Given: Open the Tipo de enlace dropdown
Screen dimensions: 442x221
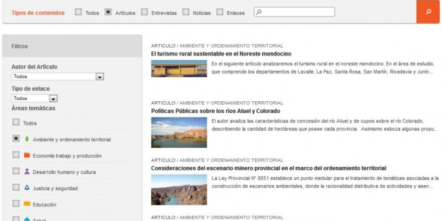Looking at the screenshot, I should [35, 98].
